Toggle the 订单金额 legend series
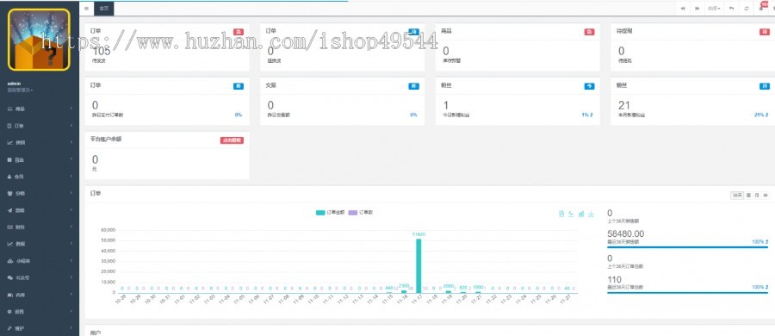The height and width of the screenshot is (336, 775). point(331,212)
